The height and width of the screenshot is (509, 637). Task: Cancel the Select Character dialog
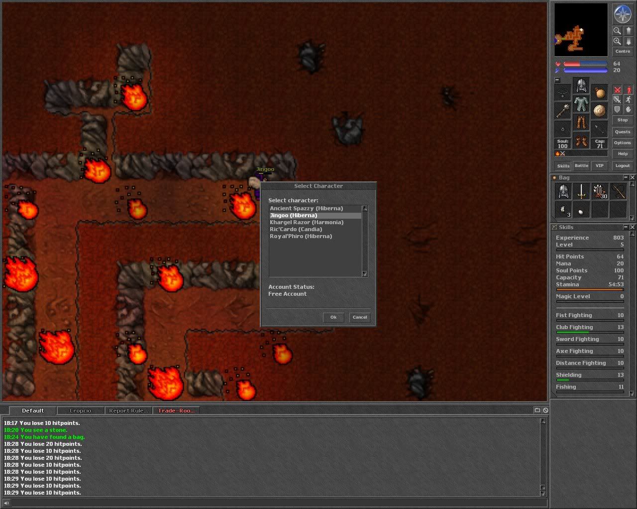pyautogui.click(x=360, y=317)
